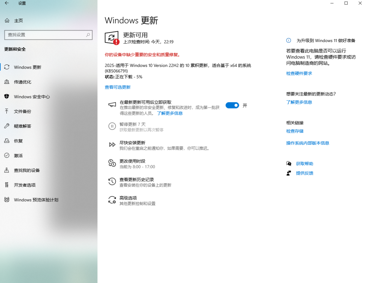The width and height of the screenshot is (366, 283).
Task: Open 开发者选项 in the sidebar
Action: pyautogui.click(x=6, y=185)
